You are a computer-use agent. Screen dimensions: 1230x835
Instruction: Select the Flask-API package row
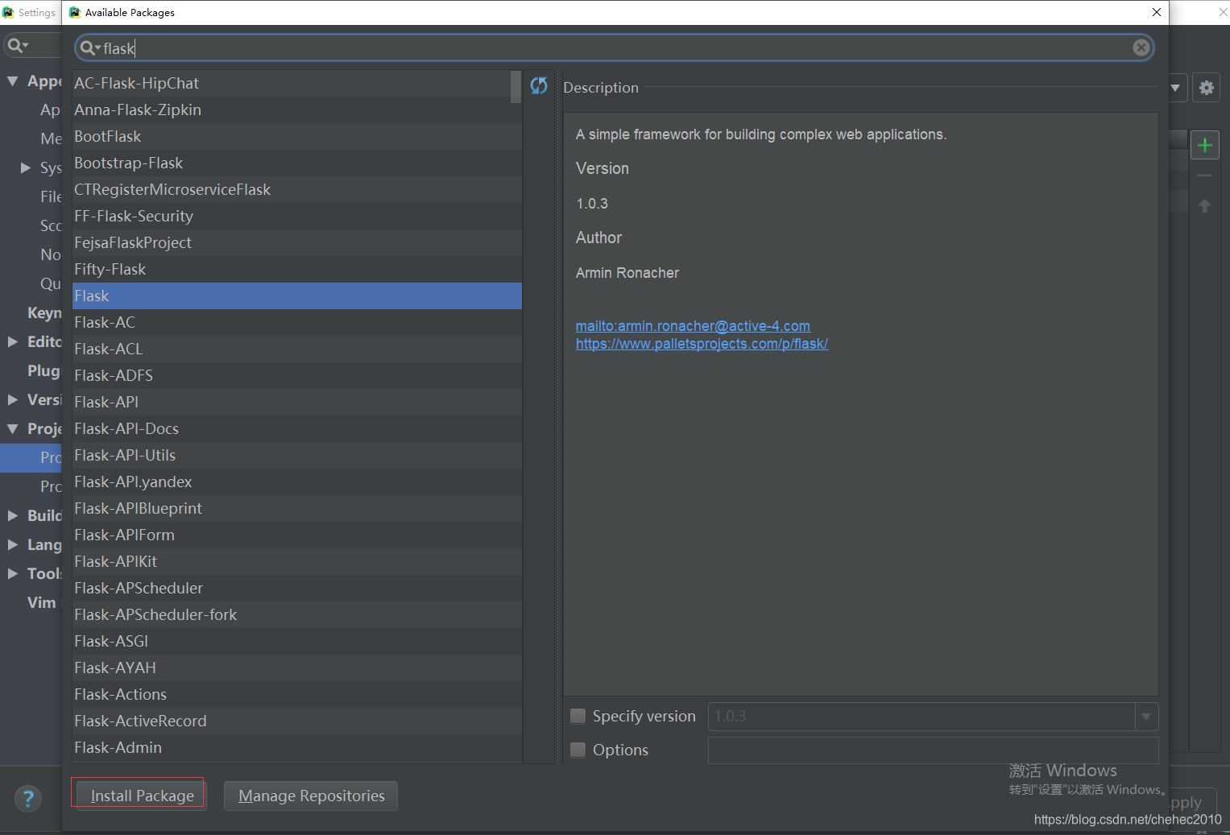click(x=297, y=402)
